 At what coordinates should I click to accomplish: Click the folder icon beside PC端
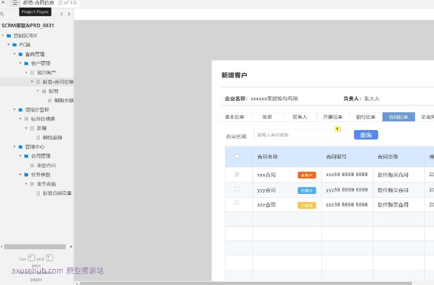point(15,45)
